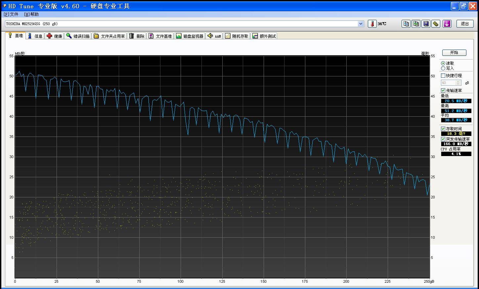The width and height of the screenshot is (479, 289).
Task: Click the short stroke gB spinner arrows
Action: [458, 83]
